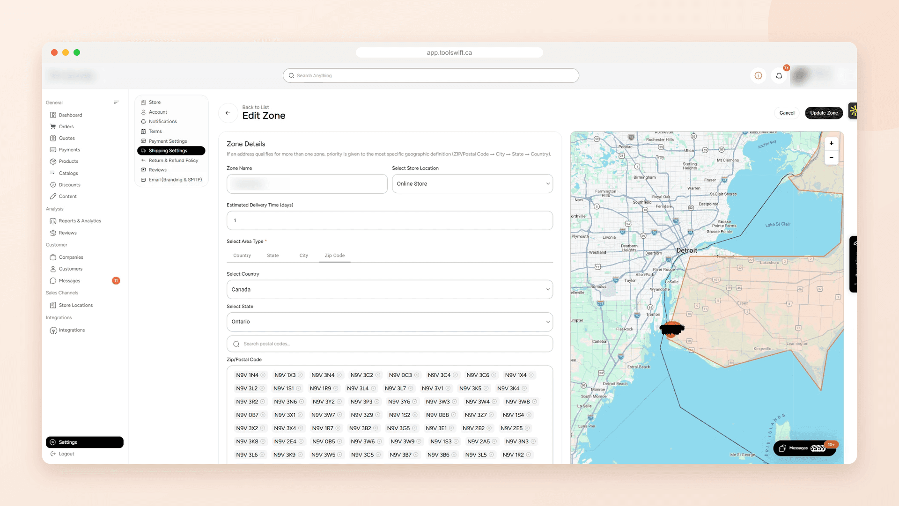Click Back to List link
Viewport: 899px width, 506px height.
(x=256, y=108)
